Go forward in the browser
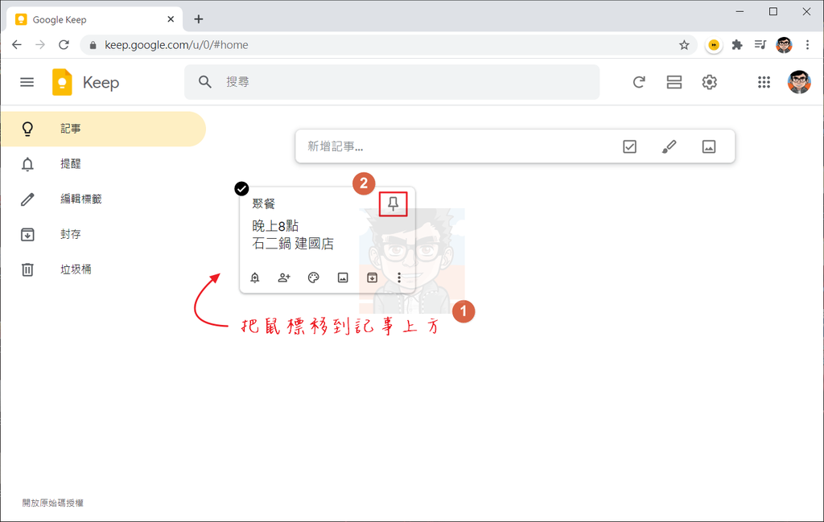 pyautogui.click(x=40, y=44)
